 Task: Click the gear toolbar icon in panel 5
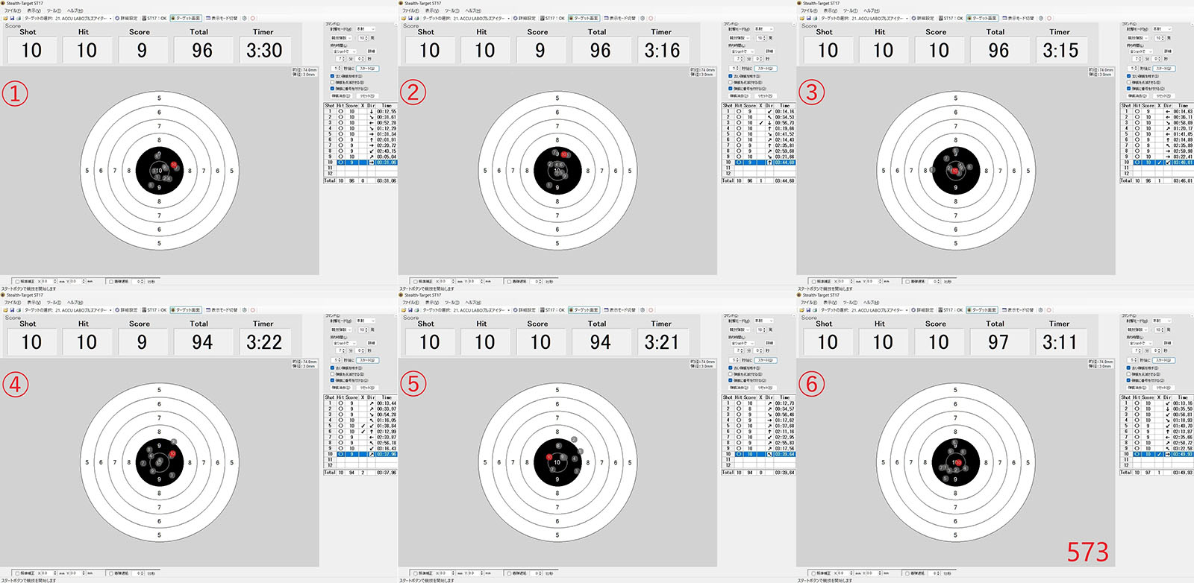click(x=643, y=310)
